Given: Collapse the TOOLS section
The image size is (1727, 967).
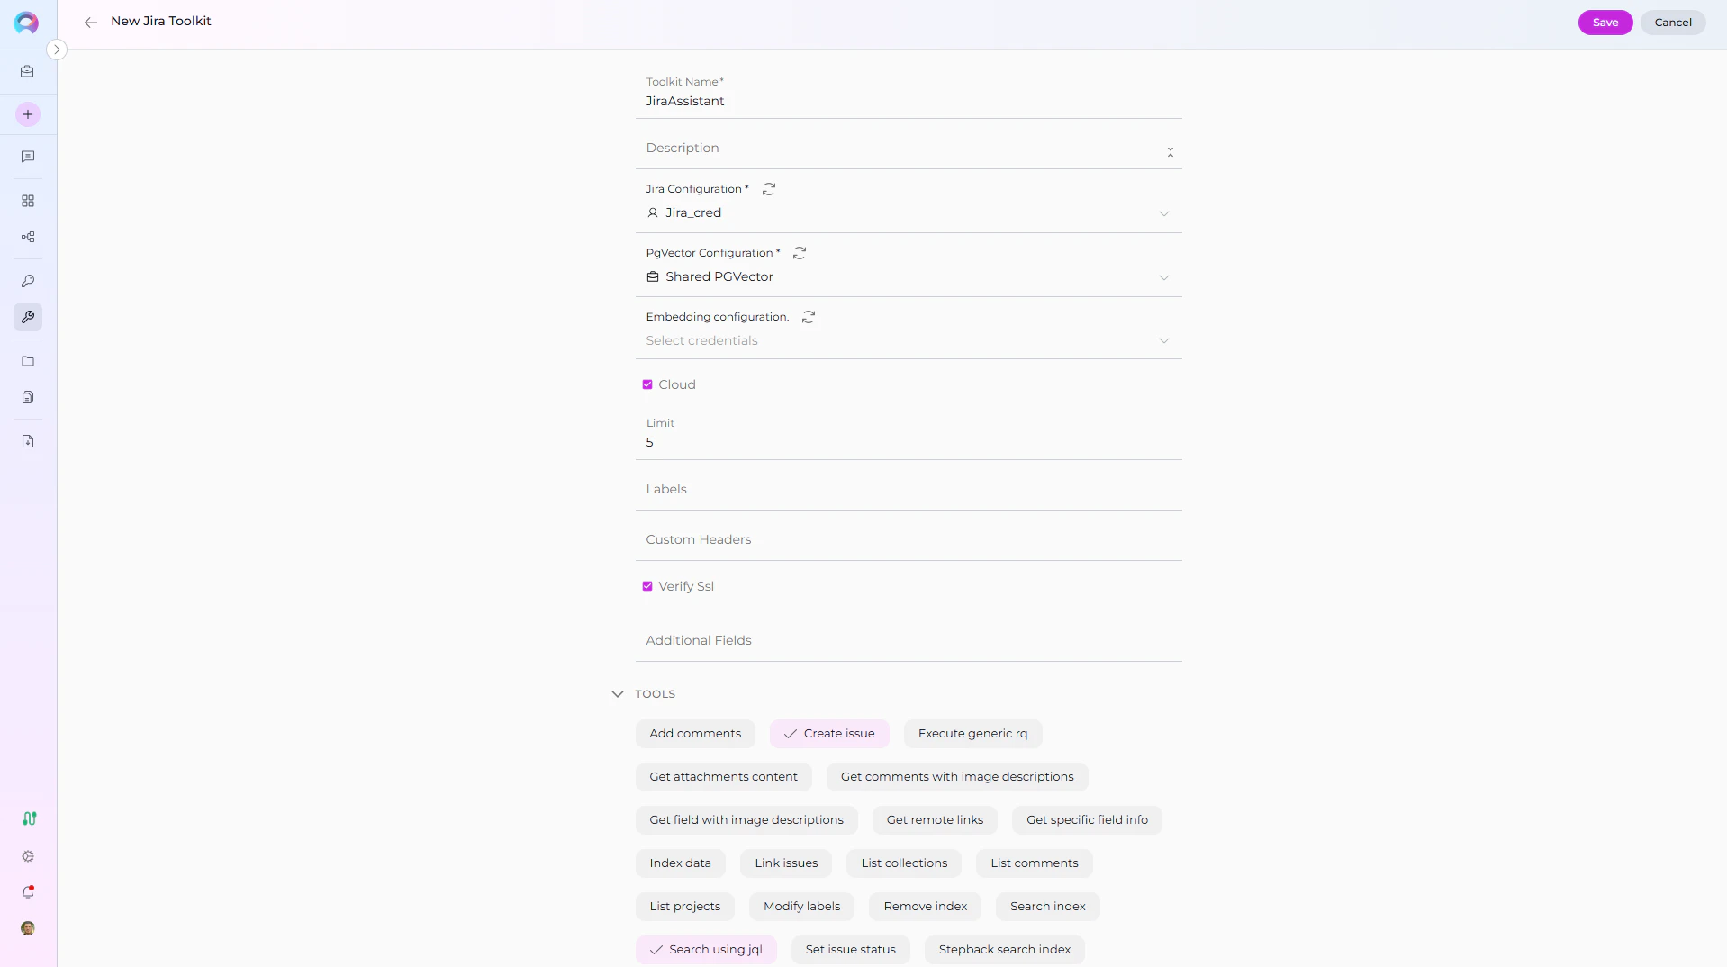Looking at the screenshot, I should pos(617,693).
